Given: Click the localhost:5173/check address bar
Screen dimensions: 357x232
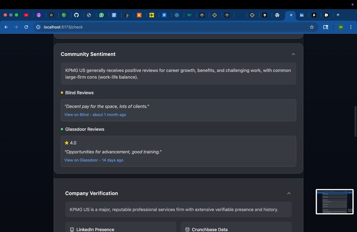Looking at the screenshot, I should point(175,27).
